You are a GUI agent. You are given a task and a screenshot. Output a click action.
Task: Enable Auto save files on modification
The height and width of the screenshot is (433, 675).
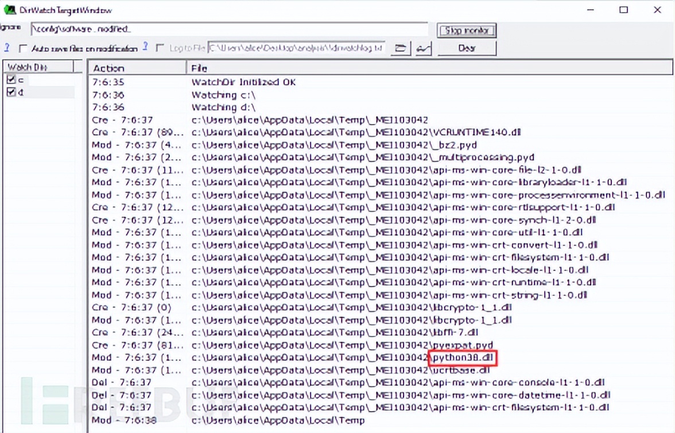tap(23, 48)
